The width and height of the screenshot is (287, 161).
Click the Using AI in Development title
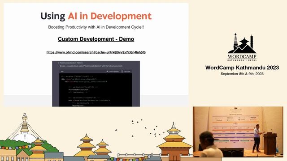(x=96, y=16)
